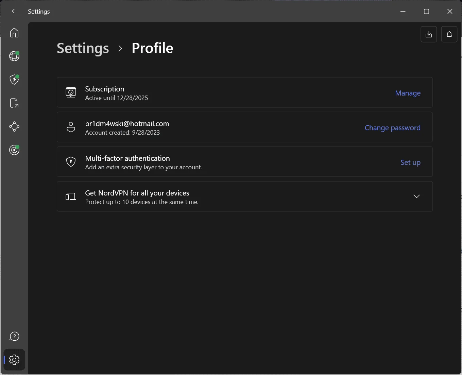Viewport: 462px width, 375px height.
Task: Select the Settings gear icon
Action: (14, 359)
